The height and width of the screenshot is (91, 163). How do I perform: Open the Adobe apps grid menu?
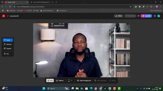pyautogui.click(x=155, y=16)
